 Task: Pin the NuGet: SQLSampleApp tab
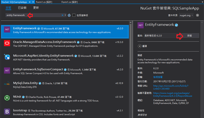click(x=30, y=2)
